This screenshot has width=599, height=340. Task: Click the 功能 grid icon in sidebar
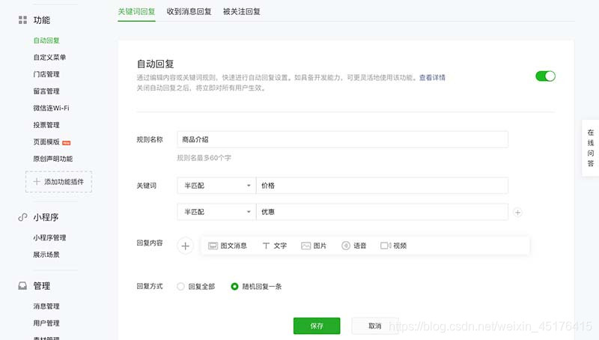22,20
